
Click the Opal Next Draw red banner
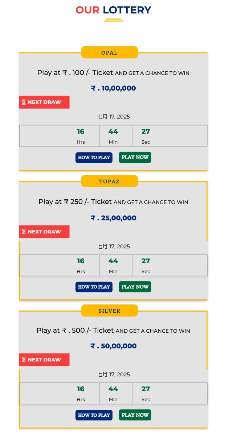44,102
